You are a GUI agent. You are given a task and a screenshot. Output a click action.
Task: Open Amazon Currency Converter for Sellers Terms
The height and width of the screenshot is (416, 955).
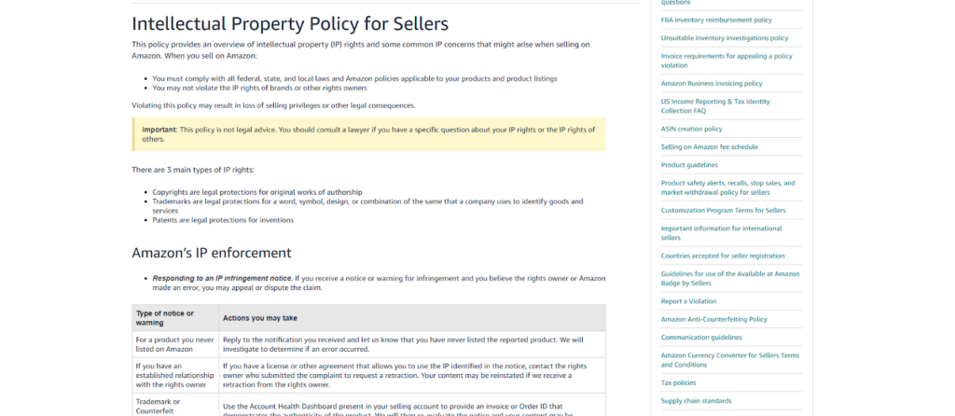tap(729, 359)
